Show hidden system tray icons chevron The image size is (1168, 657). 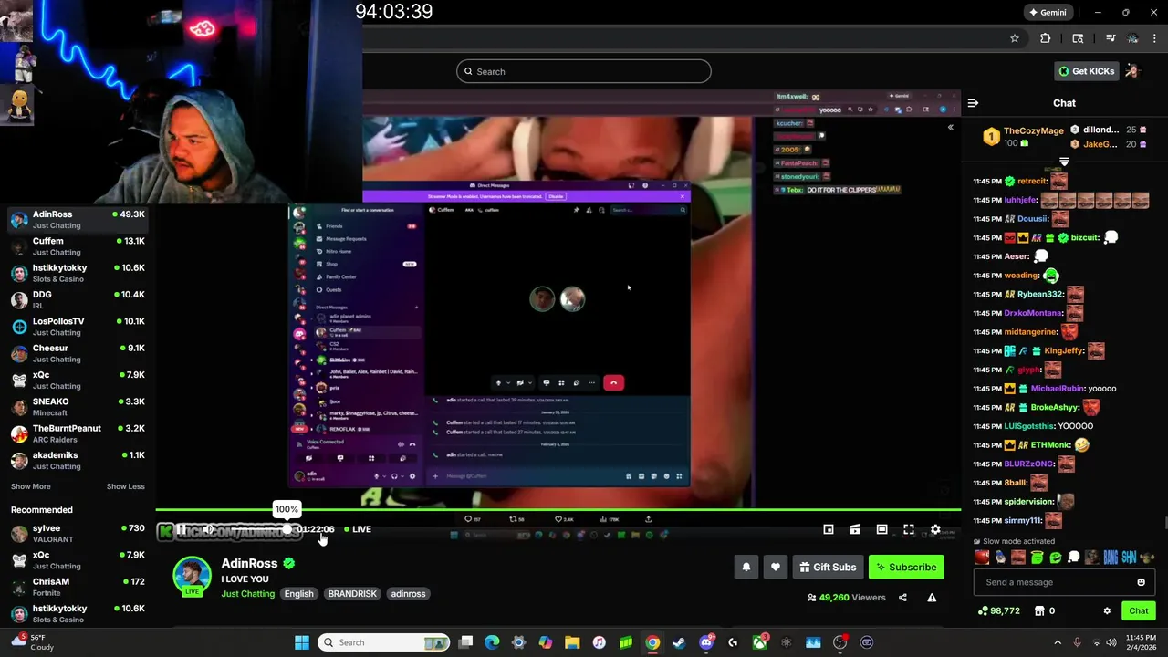click(x=1058, y=642)
